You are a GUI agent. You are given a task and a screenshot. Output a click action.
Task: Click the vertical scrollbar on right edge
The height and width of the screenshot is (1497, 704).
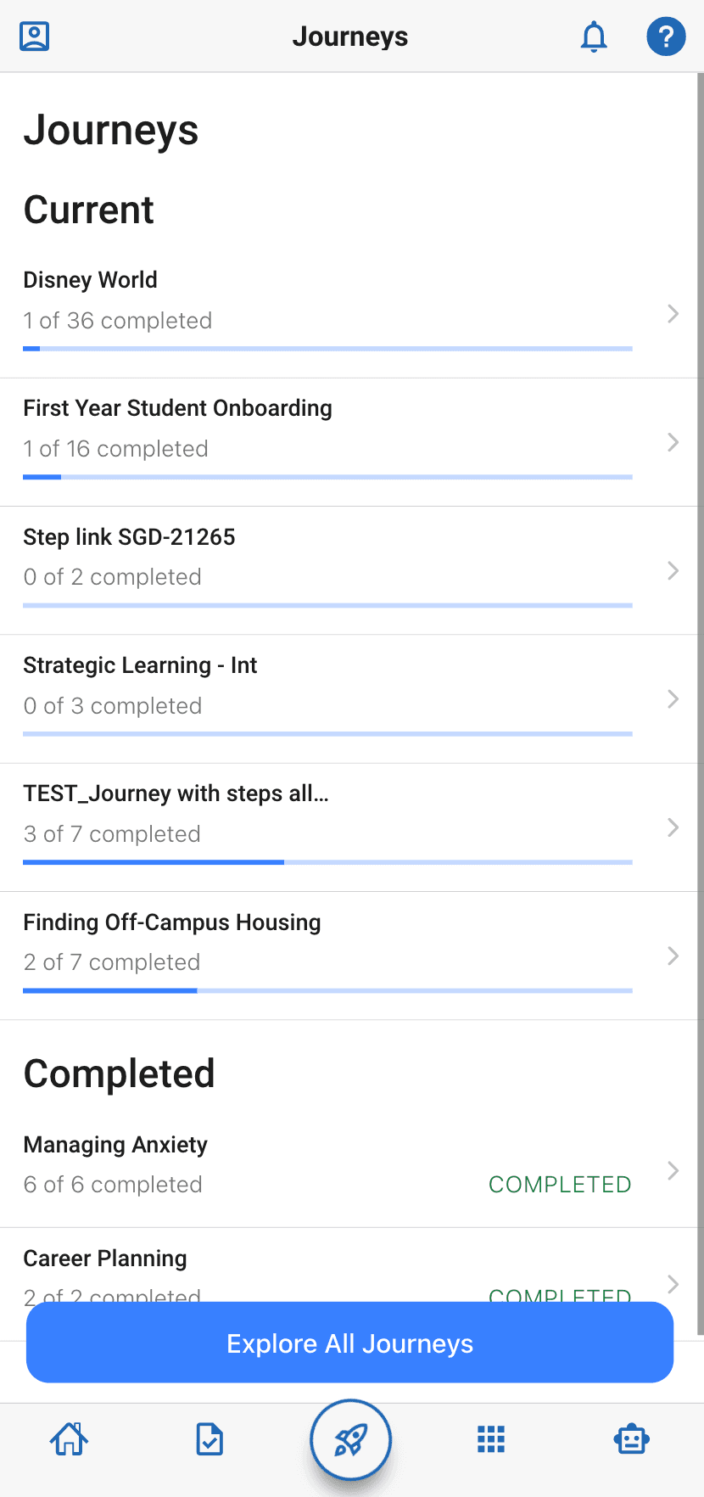click(701, 704)
